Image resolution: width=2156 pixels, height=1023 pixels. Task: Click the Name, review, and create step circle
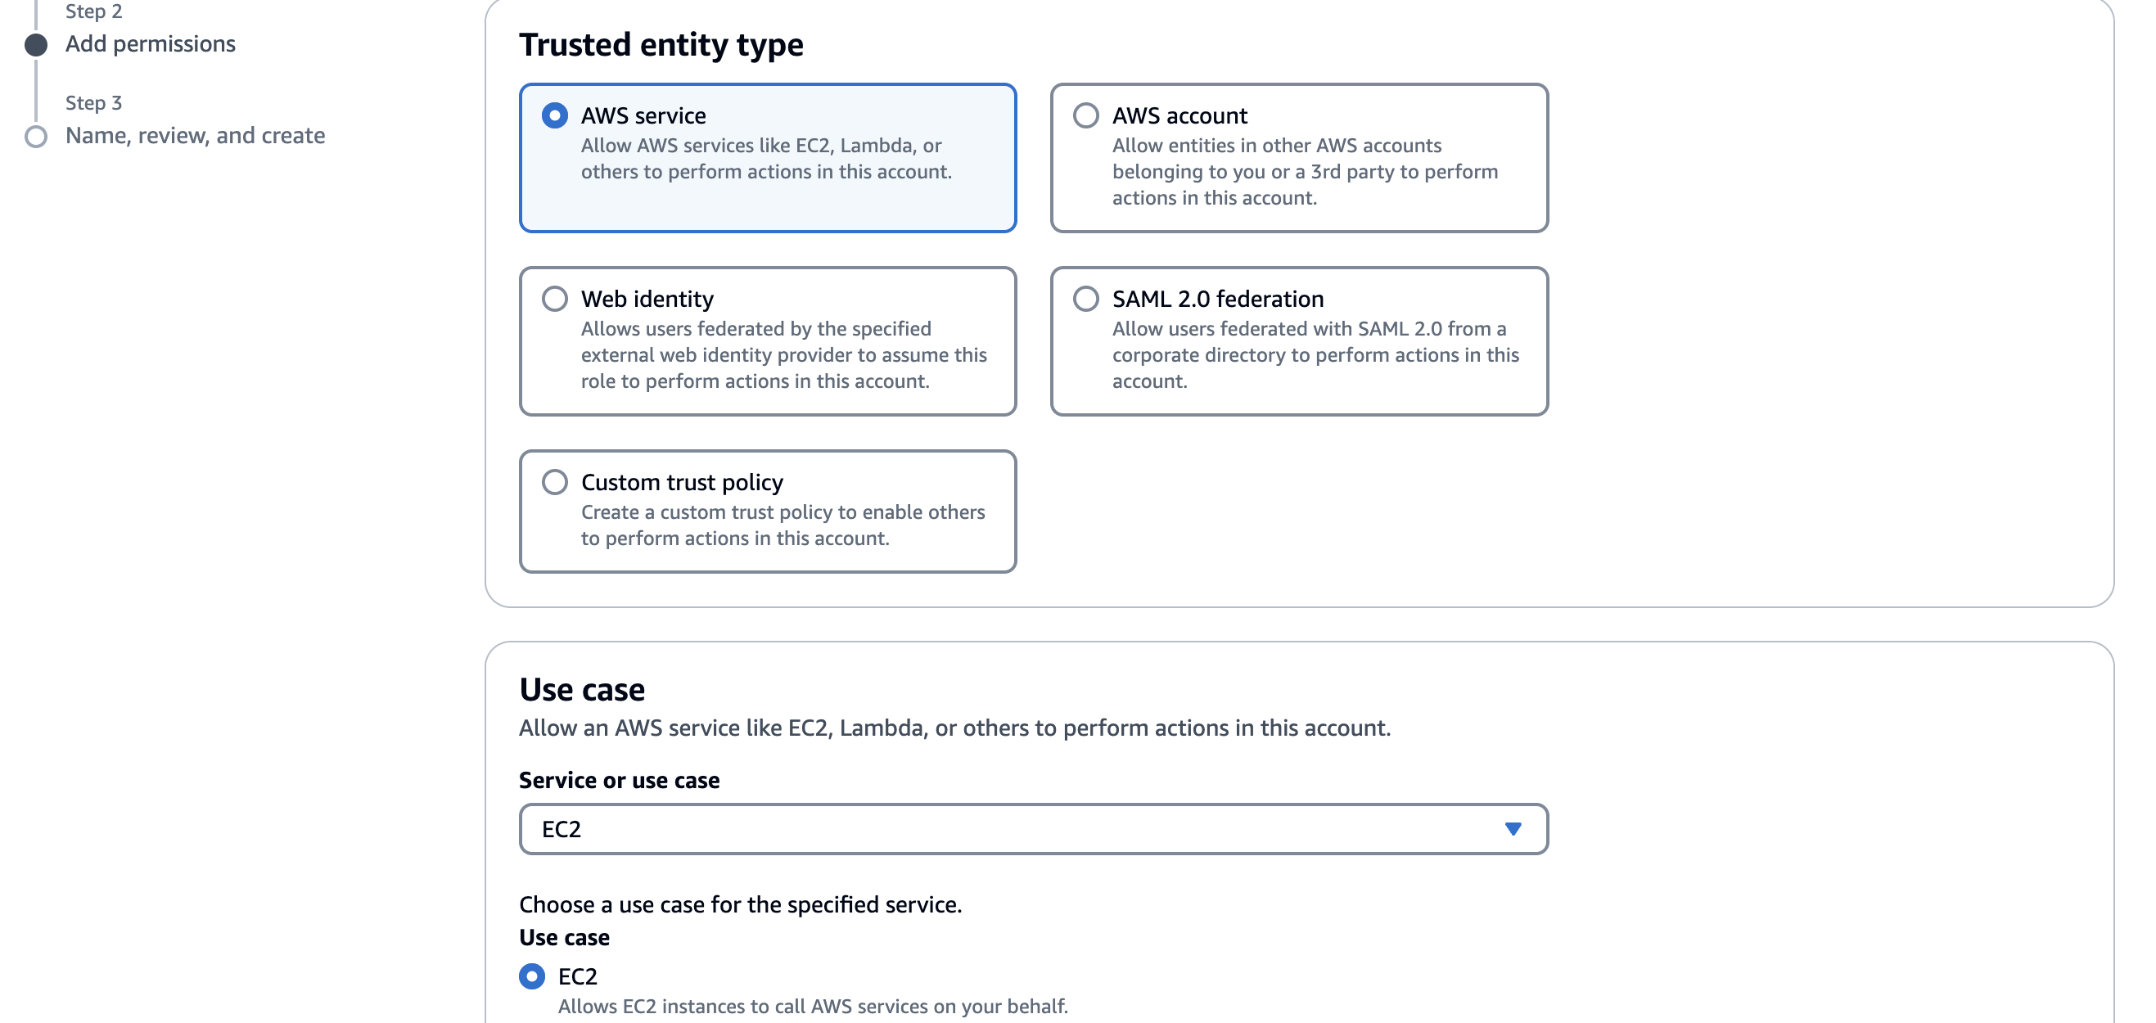(36, 137)
